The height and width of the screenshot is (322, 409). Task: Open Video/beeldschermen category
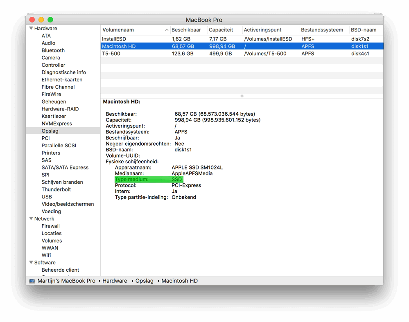click(68, 204)
